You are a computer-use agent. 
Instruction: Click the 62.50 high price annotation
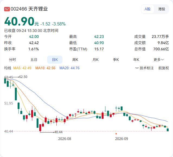pyautogui.click(x=23, y=77)
